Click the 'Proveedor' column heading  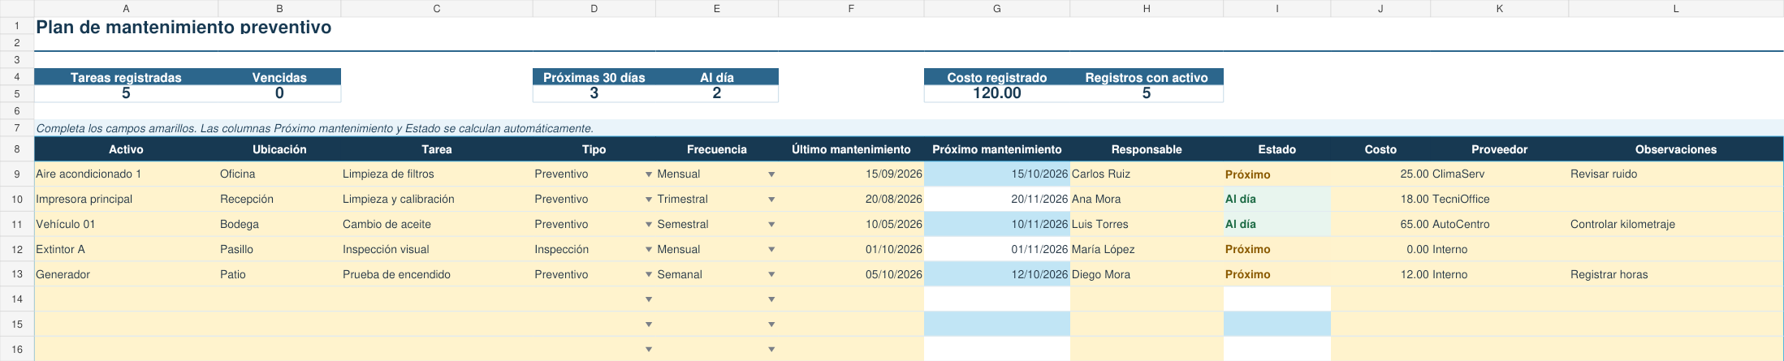[1499, 149]
